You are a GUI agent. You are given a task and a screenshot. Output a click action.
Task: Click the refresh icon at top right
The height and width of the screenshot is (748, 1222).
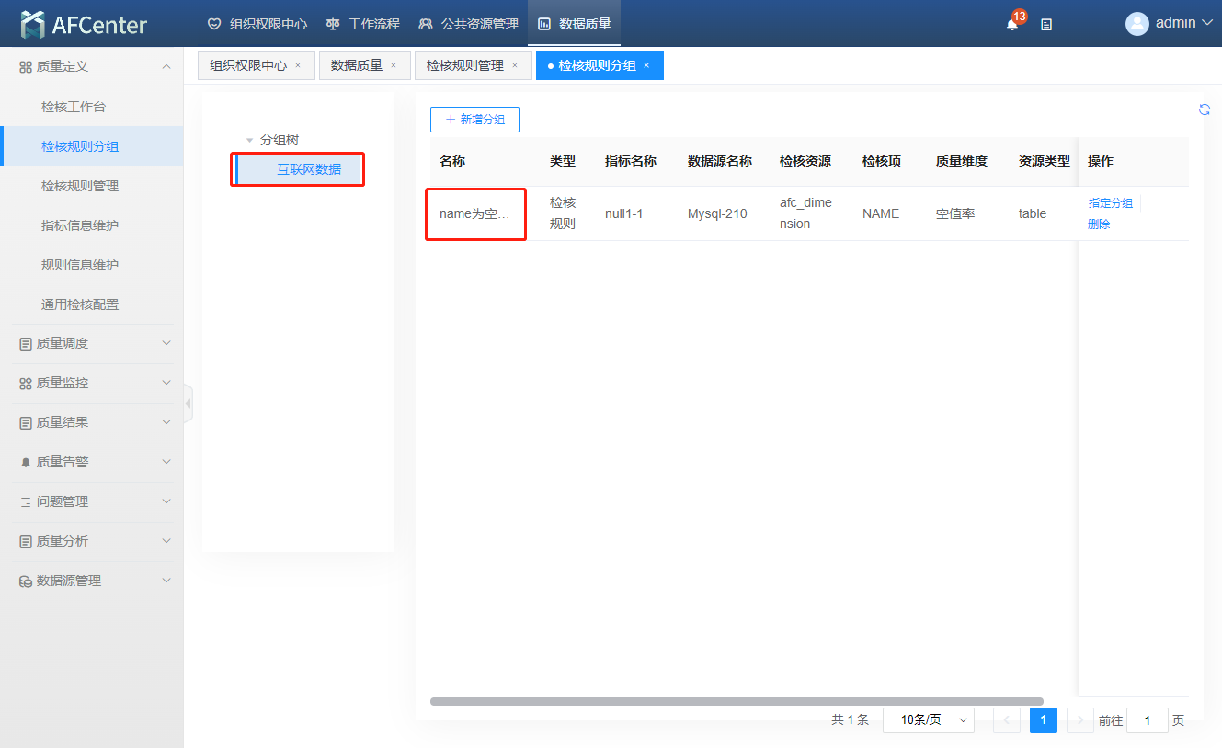tap(1205, 109)
